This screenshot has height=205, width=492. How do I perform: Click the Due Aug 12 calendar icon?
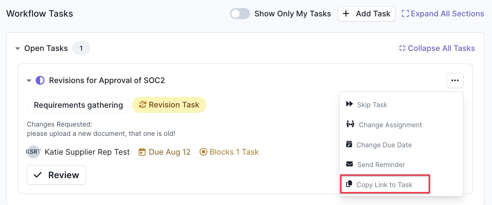(142, 152)
